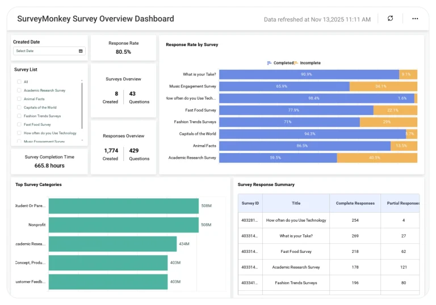Viewport: 436px width, 305px height.
Task: Click the Data refreshed timestamp text
Action: pyautogui.click(x=317, y=19)
